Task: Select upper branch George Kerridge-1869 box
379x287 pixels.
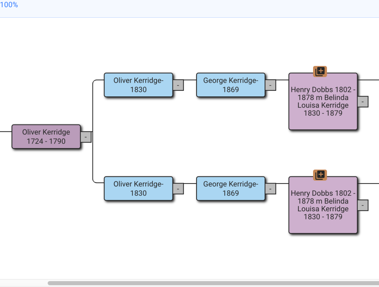Action: coord(231,85)
